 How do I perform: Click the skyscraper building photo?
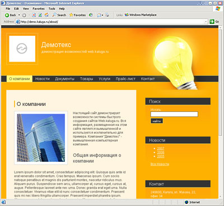coord(41,138)
